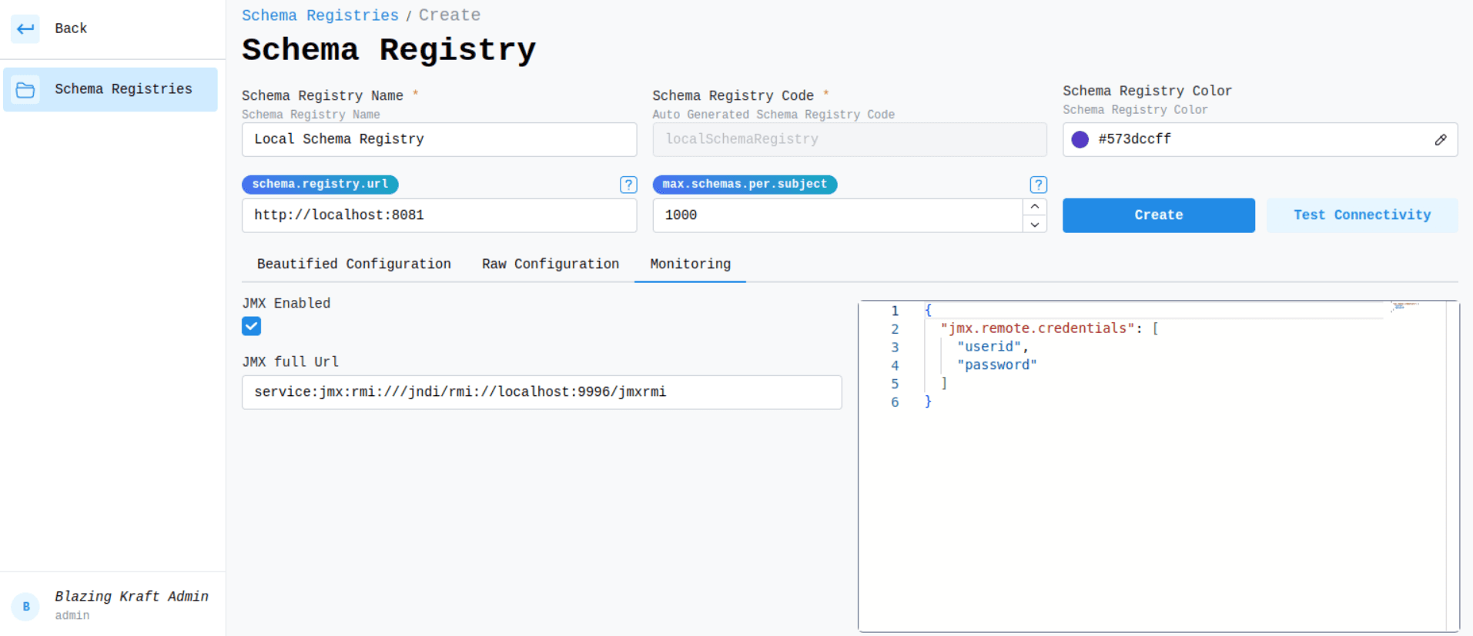Click the JMX full Url input
1473x636 pixels.
point(541,392)
